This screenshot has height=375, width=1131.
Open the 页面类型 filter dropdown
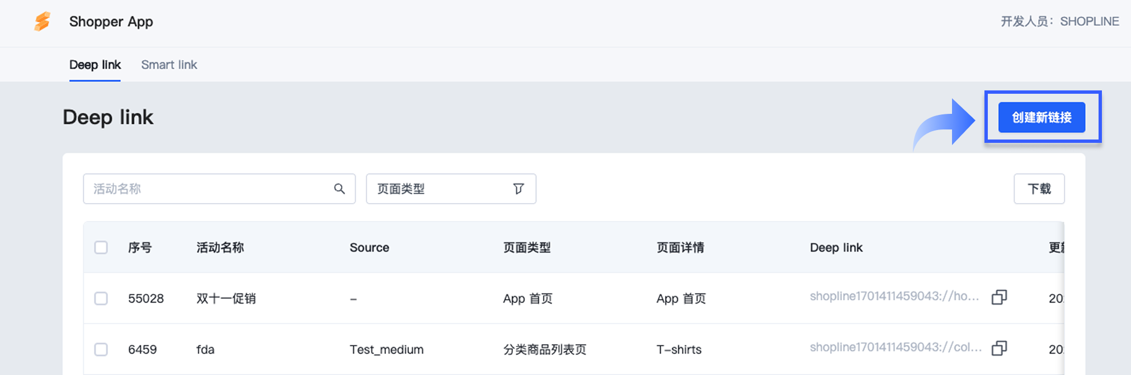point(450,189)
